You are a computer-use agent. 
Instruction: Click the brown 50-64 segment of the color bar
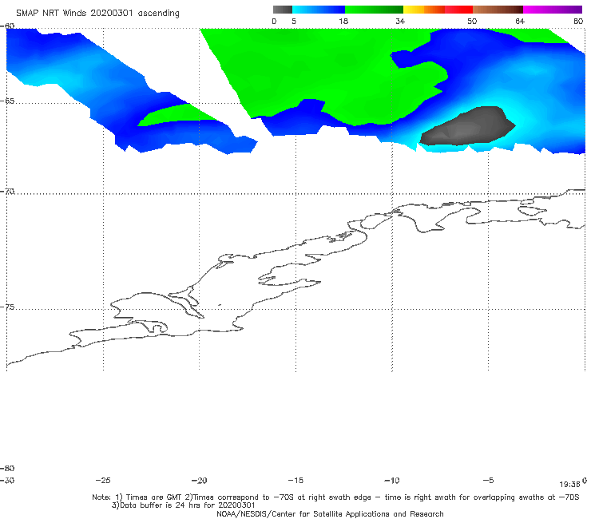click(498, 10)
